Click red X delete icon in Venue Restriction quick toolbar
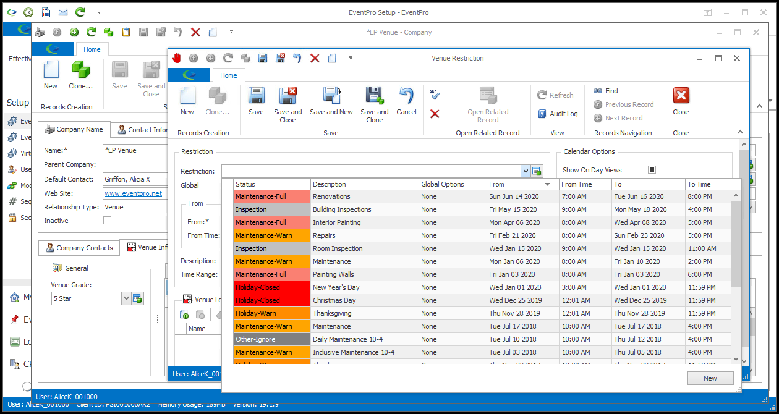The height and width of the screenshot is (414, 779). pyautogui.click(x=315, y=58)
